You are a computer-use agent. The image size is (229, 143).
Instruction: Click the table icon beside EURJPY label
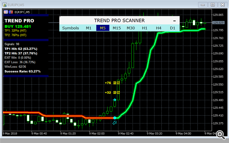6,12
